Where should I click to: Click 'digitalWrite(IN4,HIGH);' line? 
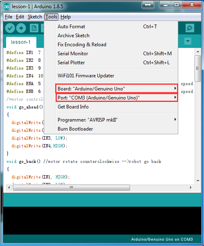click(x=39, y=146)
